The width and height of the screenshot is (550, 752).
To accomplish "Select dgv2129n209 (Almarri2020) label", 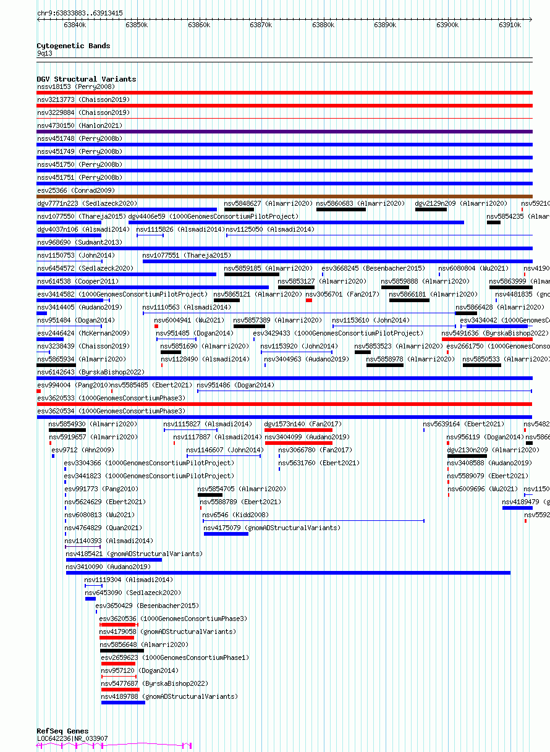I will 461,203.
